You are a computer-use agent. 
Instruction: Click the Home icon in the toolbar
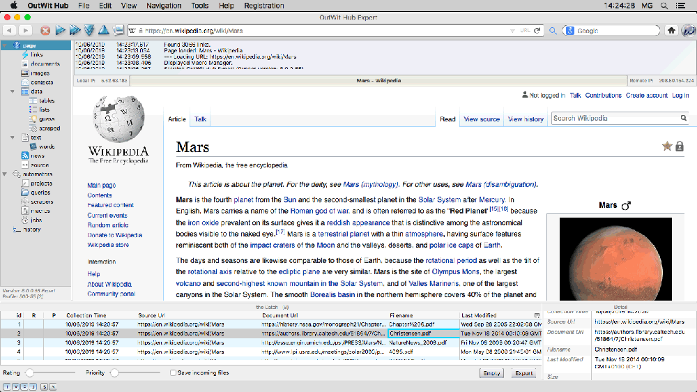pyautogui.click(x=671, y=30)
